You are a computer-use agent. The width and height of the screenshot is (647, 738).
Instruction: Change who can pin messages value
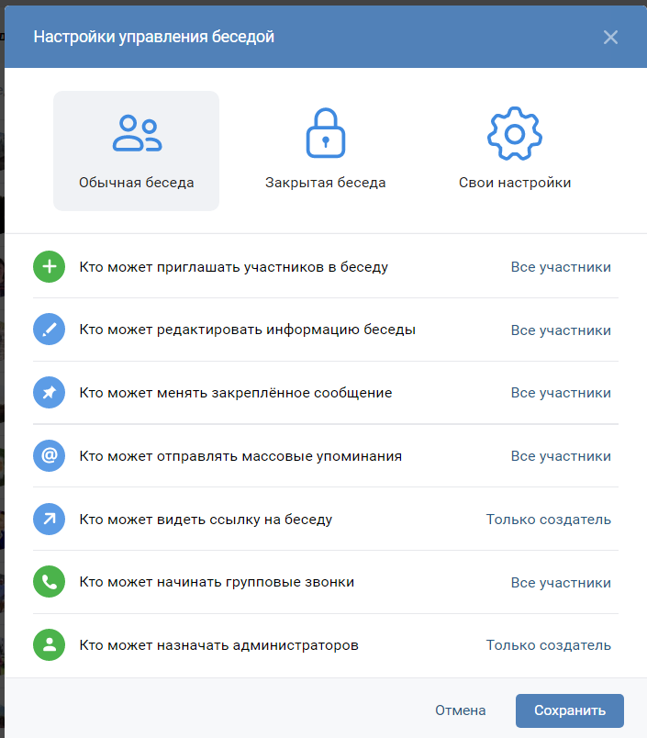click(x=561, y=393)
